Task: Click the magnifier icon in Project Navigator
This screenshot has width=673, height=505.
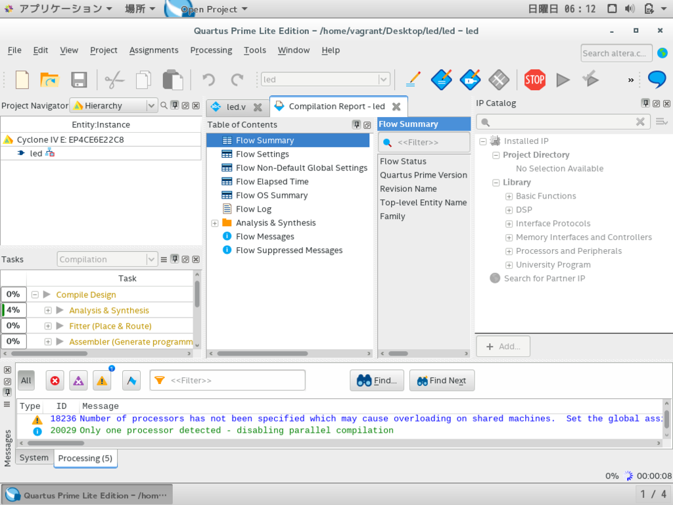Action: (x=164, y=105)
